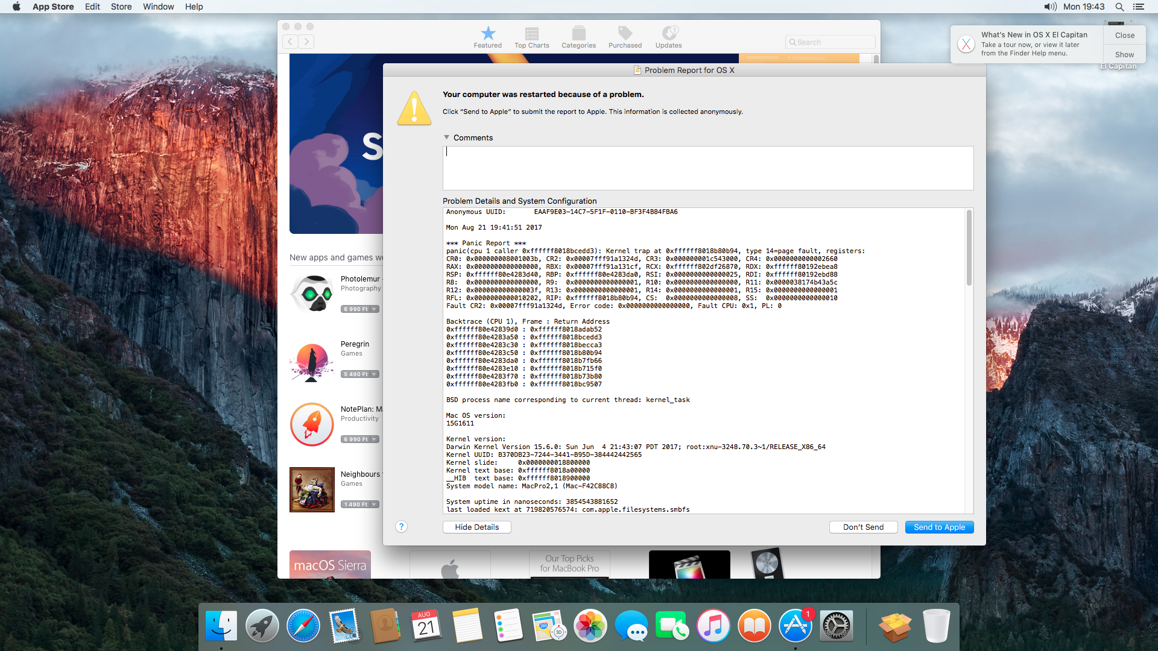Open Notification Center icon

(1139, 7)
